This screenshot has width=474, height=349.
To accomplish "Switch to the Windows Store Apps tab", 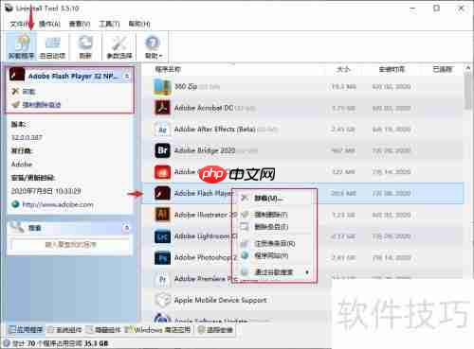I will 157,330.
